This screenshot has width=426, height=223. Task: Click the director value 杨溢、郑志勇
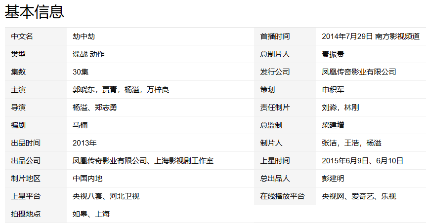click(x=95, y=108)
